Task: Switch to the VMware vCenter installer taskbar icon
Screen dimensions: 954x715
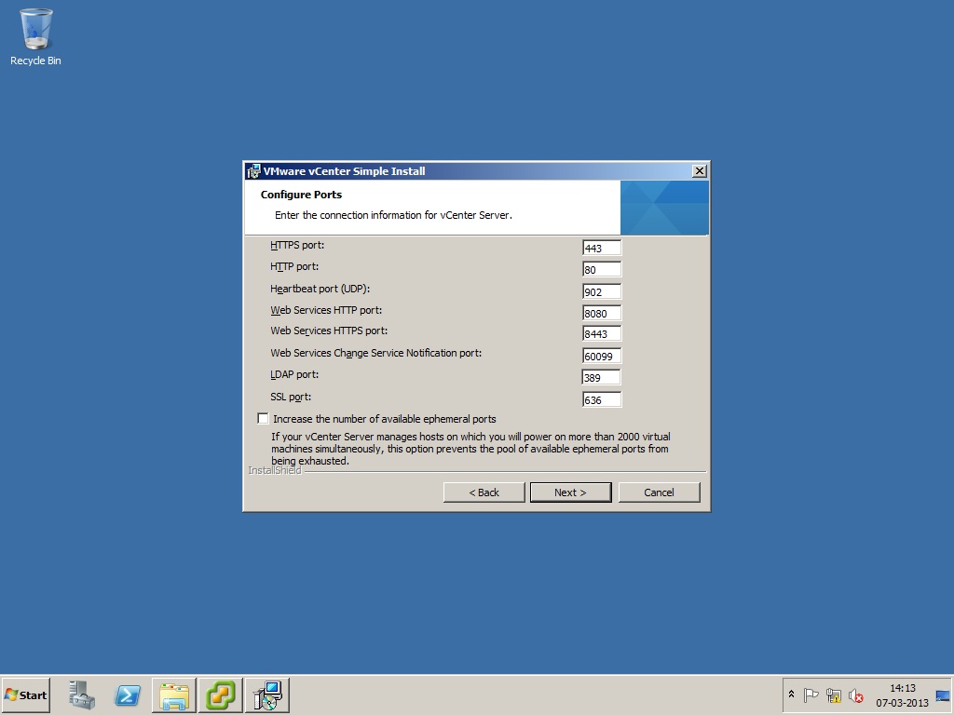Action: click(220, 695)
